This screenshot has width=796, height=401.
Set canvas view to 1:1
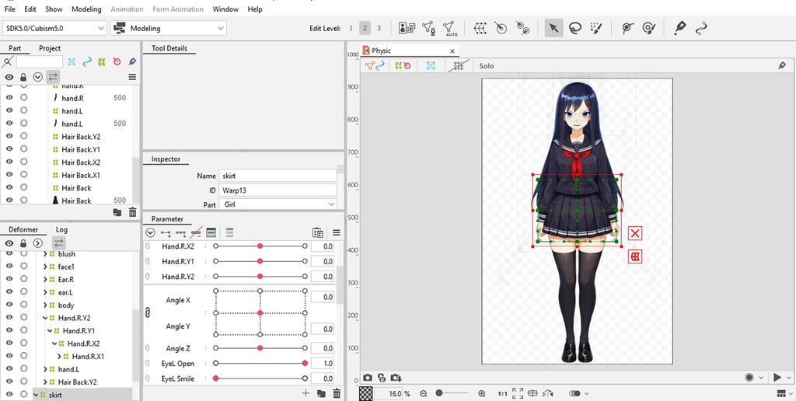[x=503, y=393]
